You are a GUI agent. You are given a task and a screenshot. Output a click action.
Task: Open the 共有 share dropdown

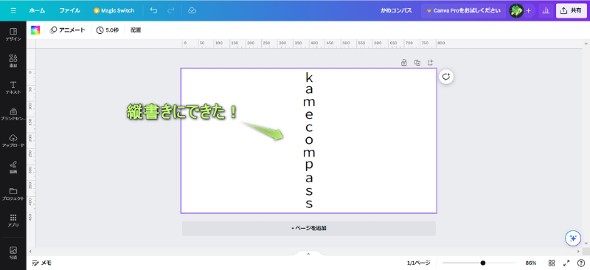coord(571,10)
